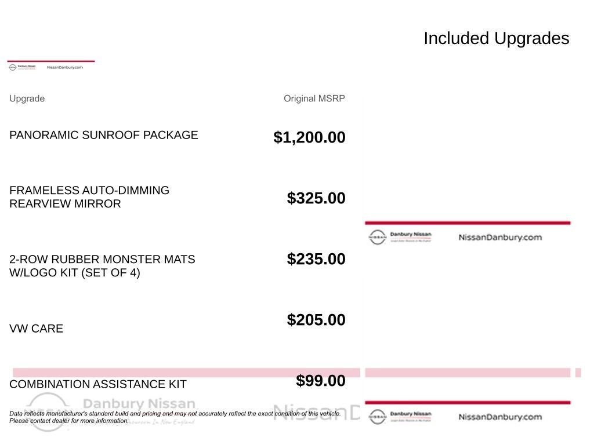Select the 2-Row Rubber Monster Mats item
The height and width of the screenshot is (445, 594).
click(x=102, y=265)
